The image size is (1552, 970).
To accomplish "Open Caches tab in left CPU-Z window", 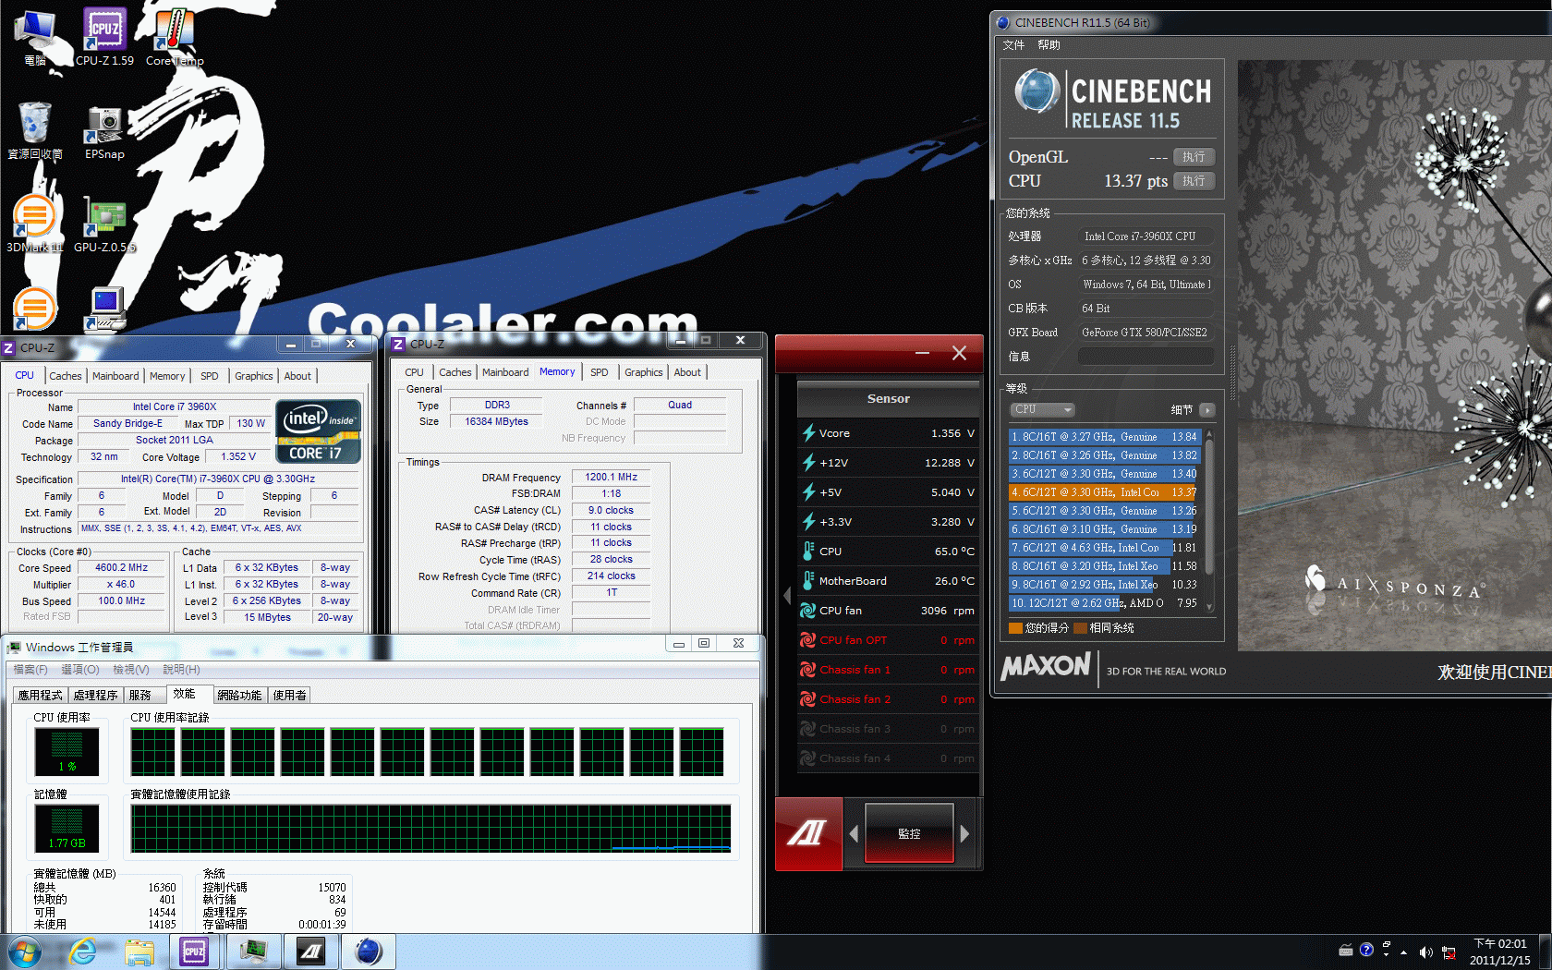I will pyautogui.click(x=66, y=376).
